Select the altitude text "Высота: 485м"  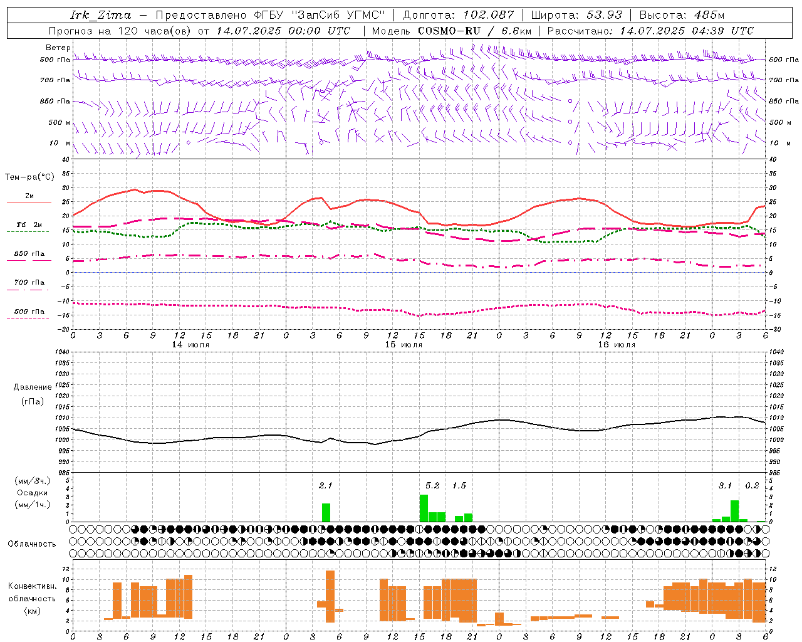[x=682, y=15]
